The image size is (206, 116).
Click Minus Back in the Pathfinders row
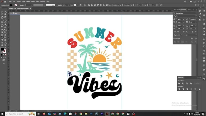(199, 89)
